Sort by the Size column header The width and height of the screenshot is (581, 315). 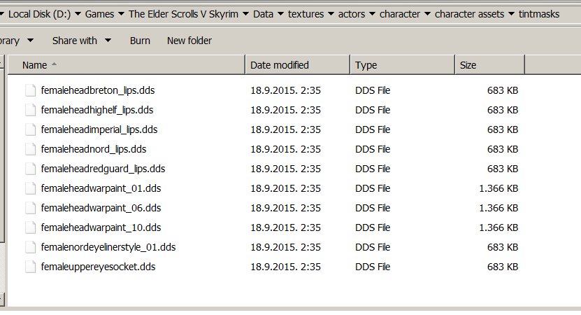click(468, 65)
